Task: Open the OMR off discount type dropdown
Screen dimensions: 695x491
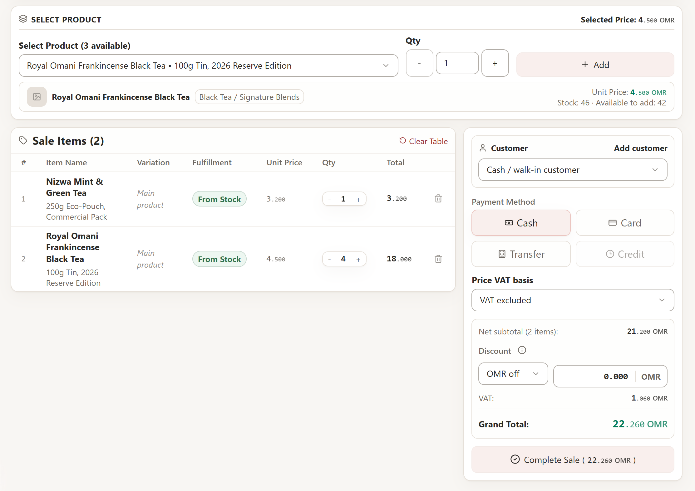Action: pos(513,374)
